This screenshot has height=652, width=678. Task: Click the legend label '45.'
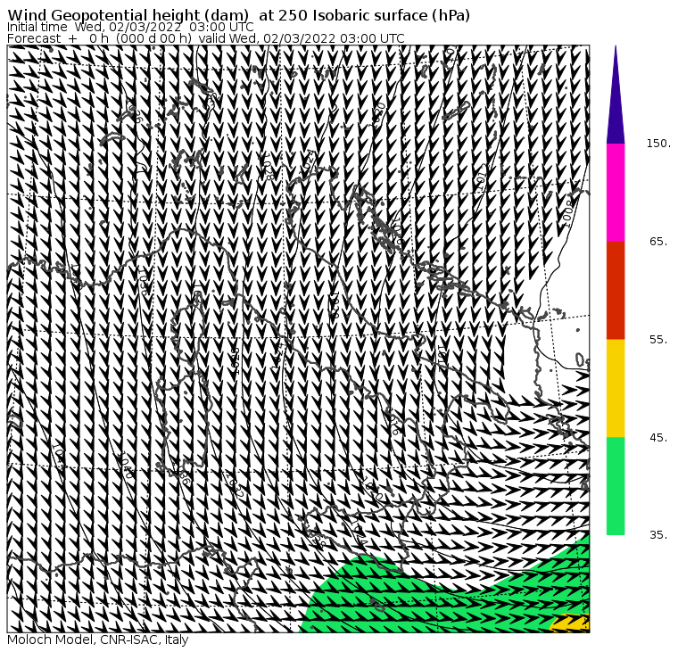tap(658, 438)
